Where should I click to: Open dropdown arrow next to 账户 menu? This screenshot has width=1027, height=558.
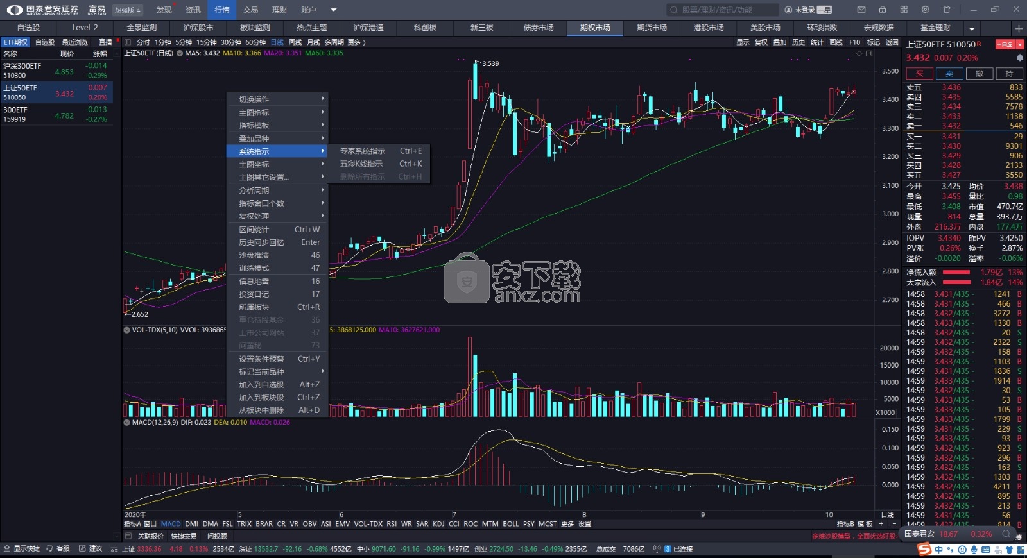[x=334, y=10]
